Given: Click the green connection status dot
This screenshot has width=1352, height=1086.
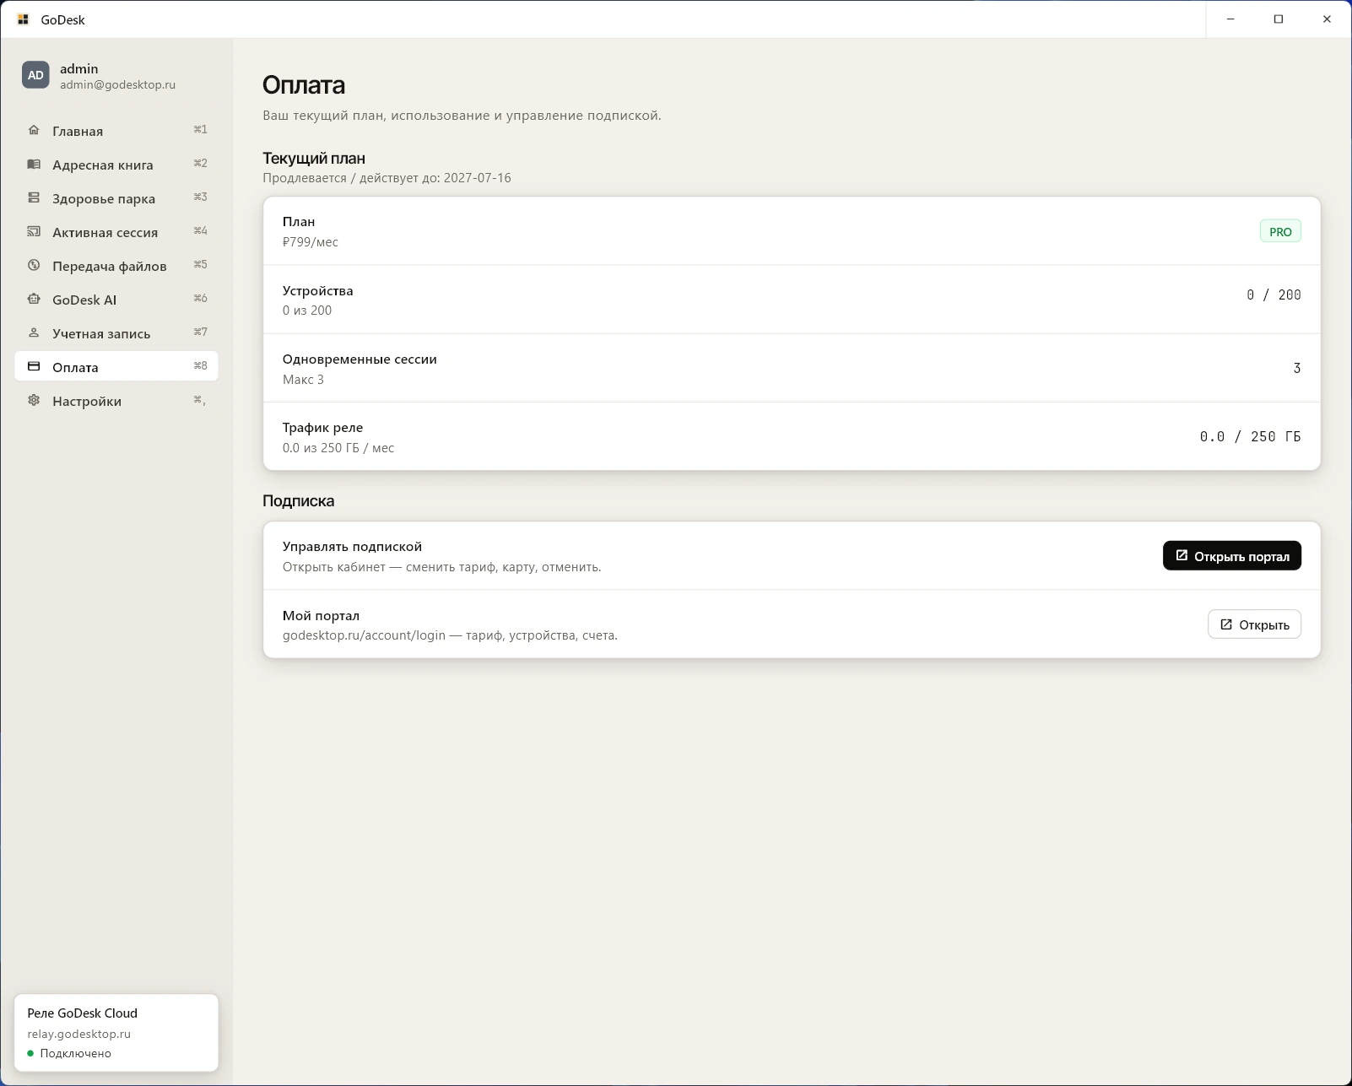Looking at the screenshot, I should click(x=30, y=1053).
